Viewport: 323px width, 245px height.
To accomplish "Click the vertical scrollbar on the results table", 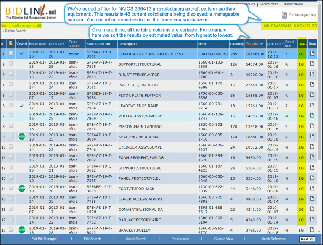I will (320, 126).
